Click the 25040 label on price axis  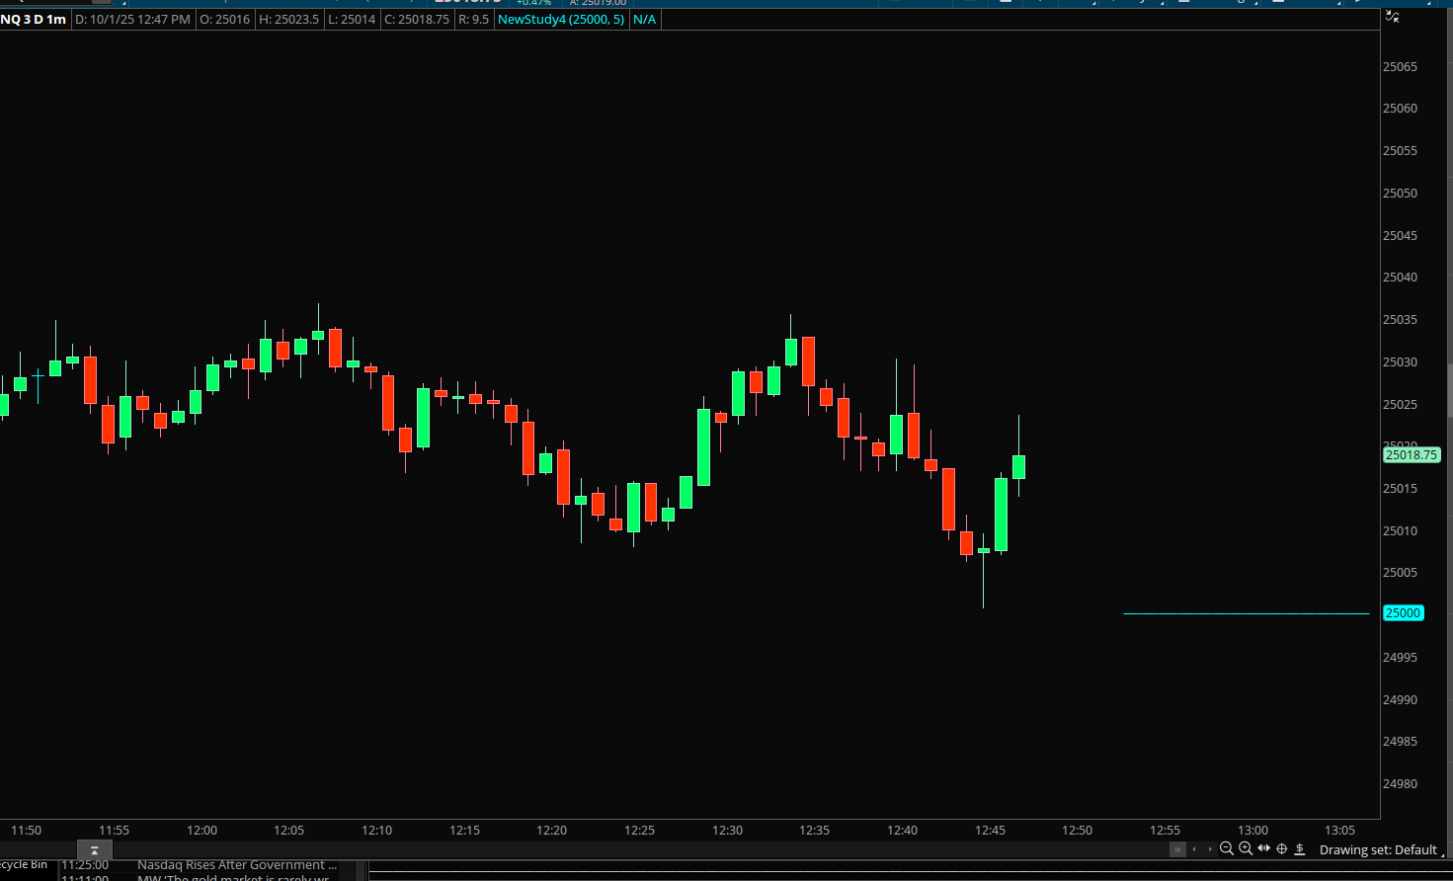[x=1400, y=278]
